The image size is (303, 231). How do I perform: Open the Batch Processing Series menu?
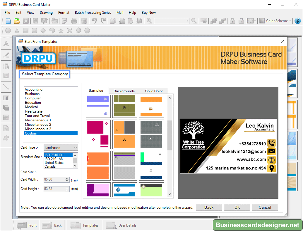(x=93, y=13)
